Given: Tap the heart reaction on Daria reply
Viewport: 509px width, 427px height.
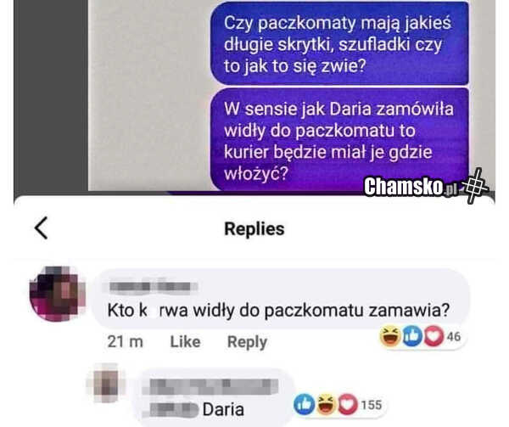Looking at the screenshot, I should coord(348,405).
